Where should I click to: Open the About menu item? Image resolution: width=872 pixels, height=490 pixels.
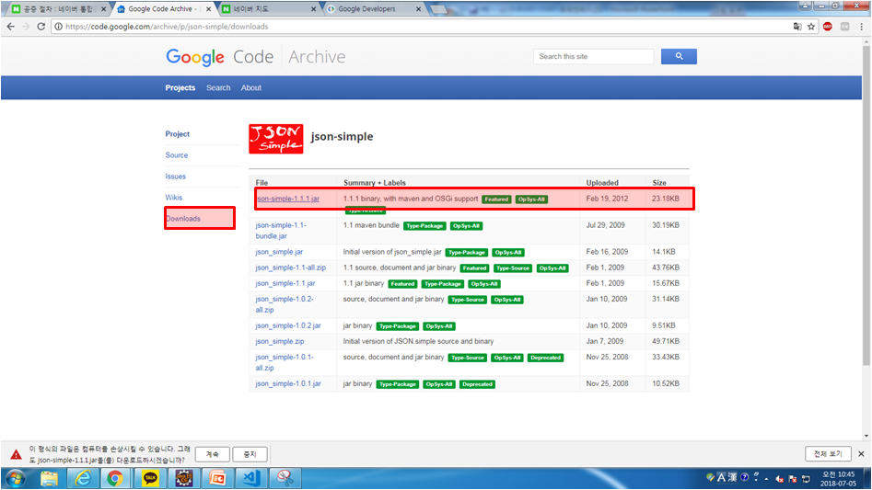click(x=250, y=87)
